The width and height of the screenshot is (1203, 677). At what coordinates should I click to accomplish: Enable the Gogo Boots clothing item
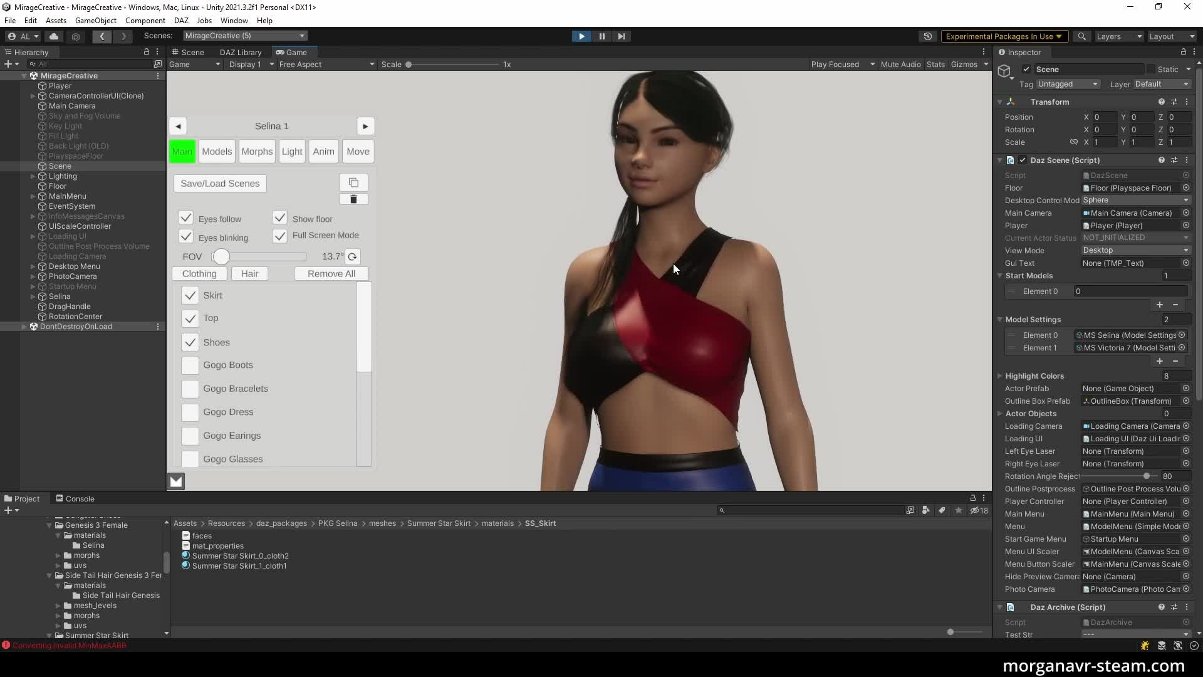pos(190,365)
